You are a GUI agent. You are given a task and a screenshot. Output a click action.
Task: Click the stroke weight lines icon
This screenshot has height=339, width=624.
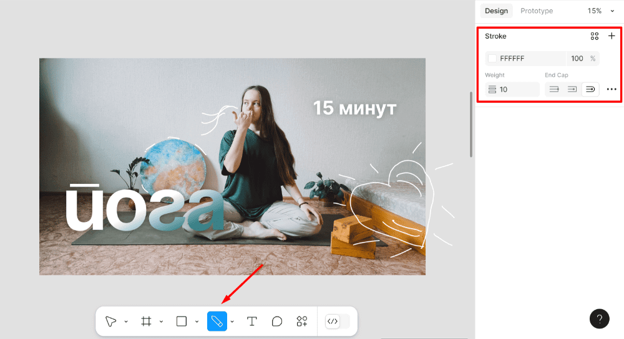[x=492, y=89]
